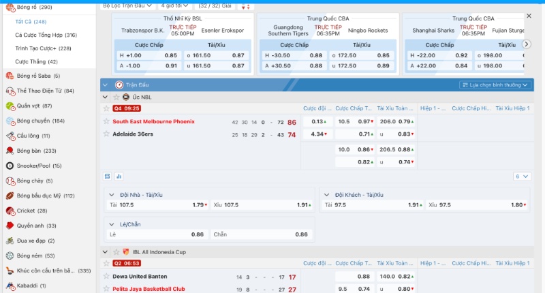Click IBL All Indonesia Cup logo
This screenshot has width=545, height=293.
pos(126,251)
